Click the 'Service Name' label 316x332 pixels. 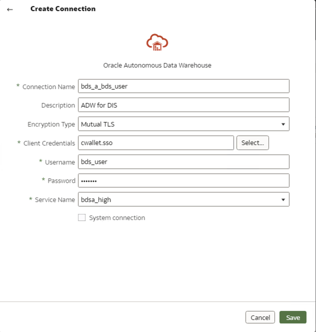point(55,199)
